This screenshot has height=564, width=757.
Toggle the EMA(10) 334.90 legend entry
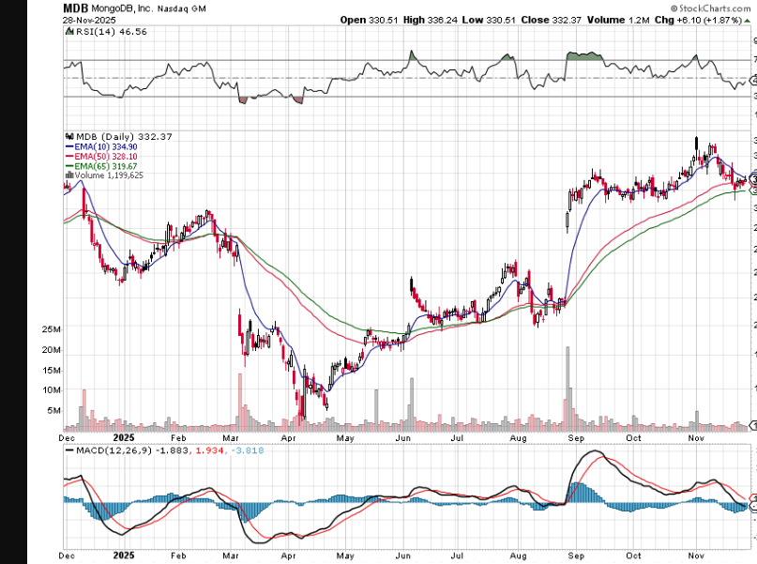(107, 146)
